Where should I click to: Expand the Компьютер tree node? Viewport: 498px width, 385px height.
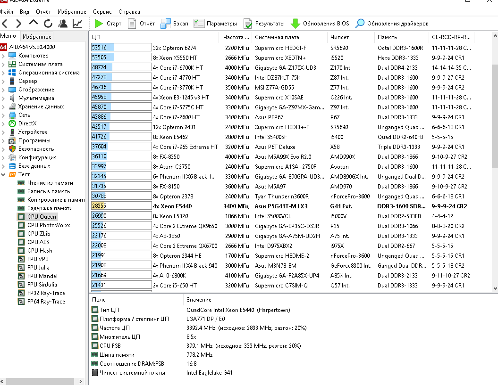tap(3, 56)
